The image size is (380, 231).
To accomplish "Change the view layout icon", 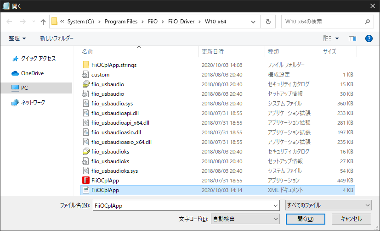I will [x=327, y=38].
